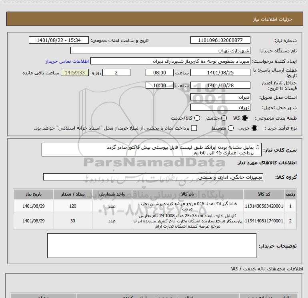Click product code 1131430563420001
The image size is (308, 298).
(264, 206)
